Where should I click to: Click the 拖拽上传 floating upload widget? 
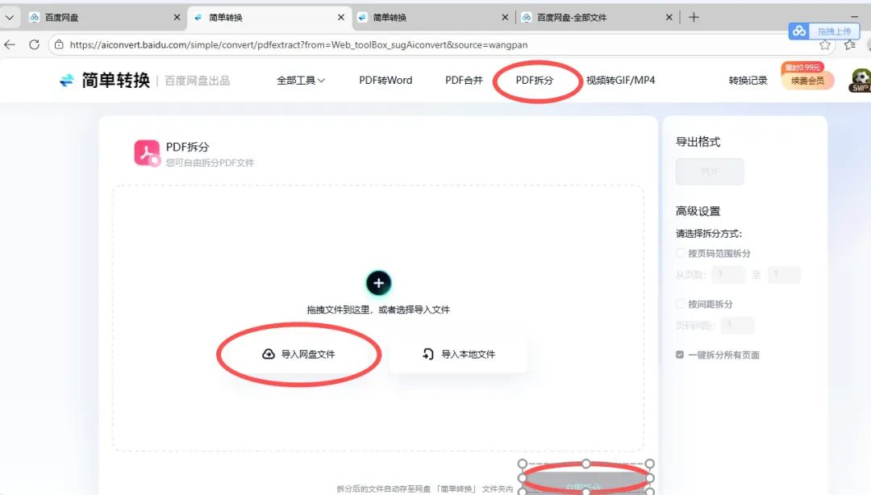click(823, 31)
